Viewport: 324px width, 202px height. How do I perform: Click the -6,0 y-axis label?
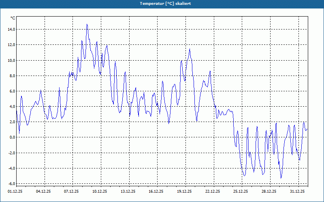click(12, 184)
